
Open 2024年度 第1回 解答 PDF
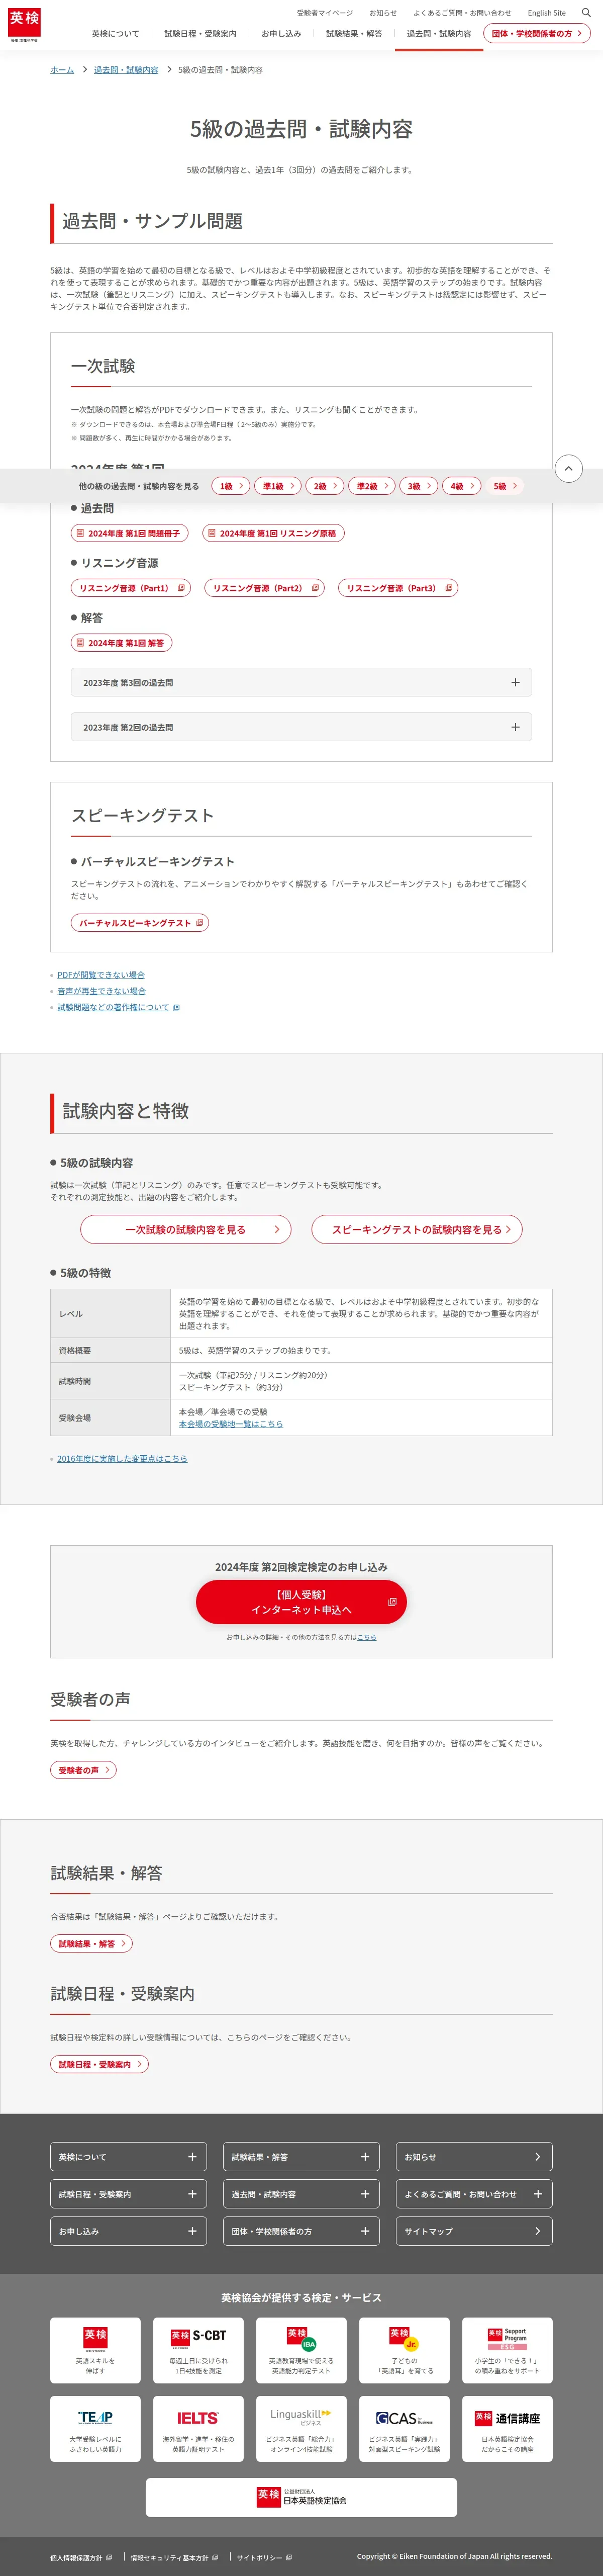tap(121, 643)
